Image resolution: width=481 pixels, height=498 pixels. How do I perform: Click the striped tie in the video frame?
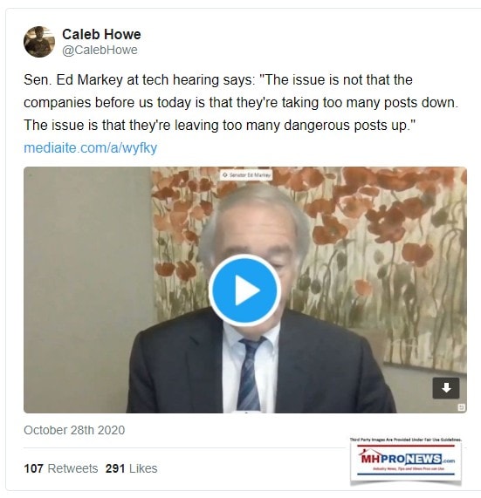pos(250,374)
